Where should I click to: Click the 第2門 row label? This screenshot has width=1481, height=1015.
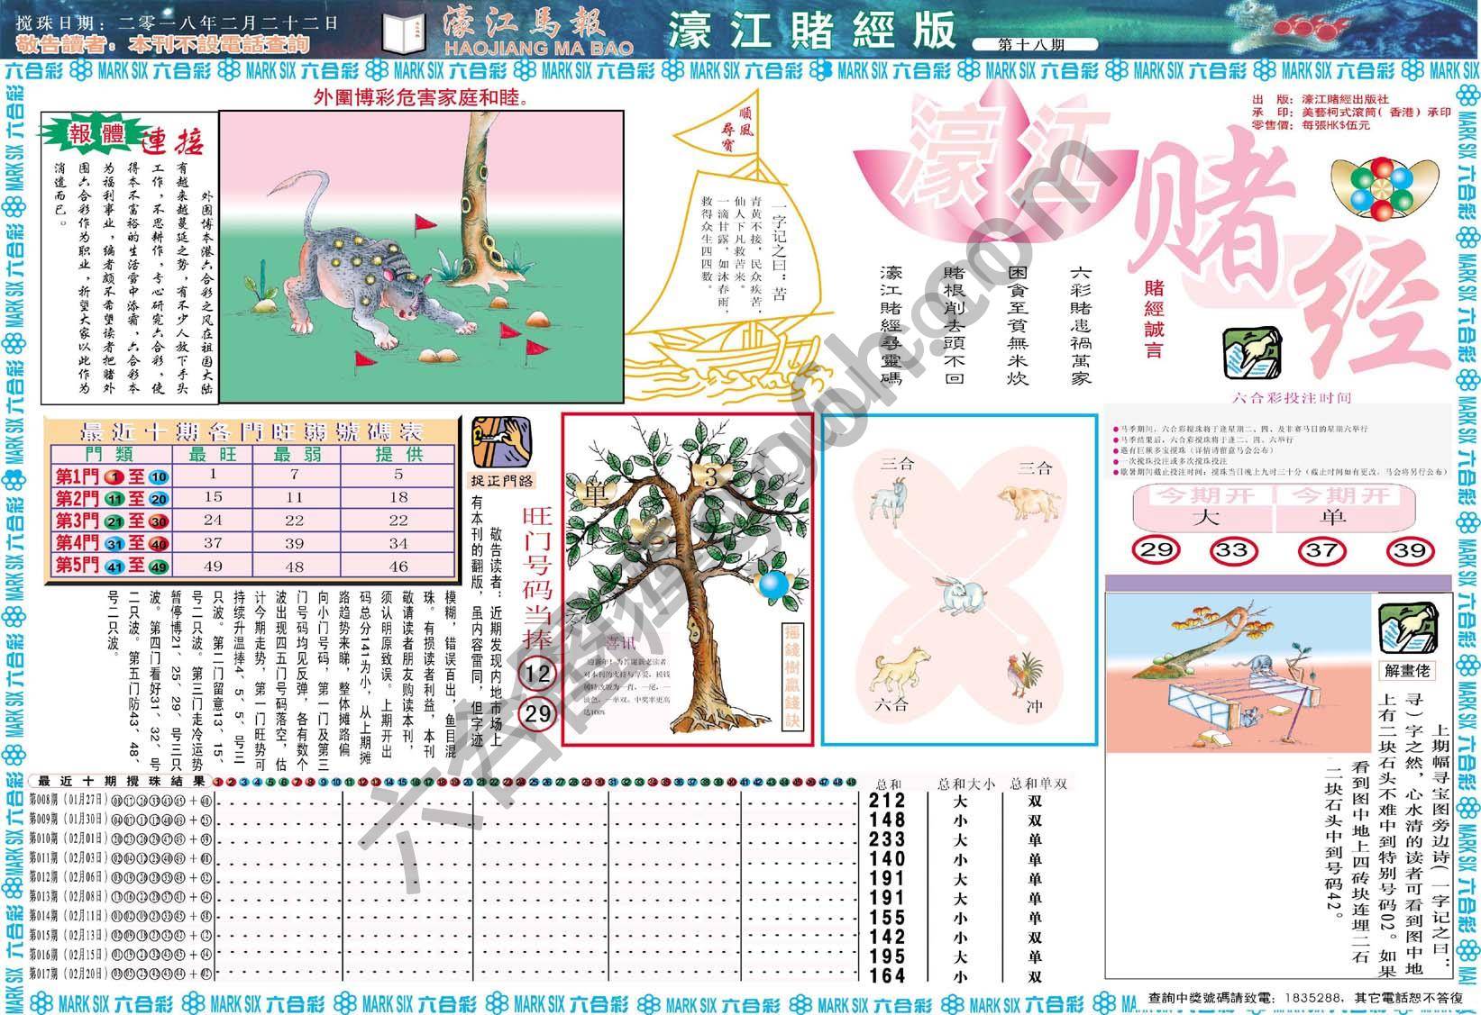pos(111,499)
